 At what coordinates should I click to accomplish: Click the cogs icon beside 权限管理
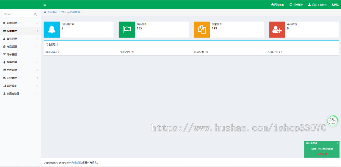pos(4,31)
